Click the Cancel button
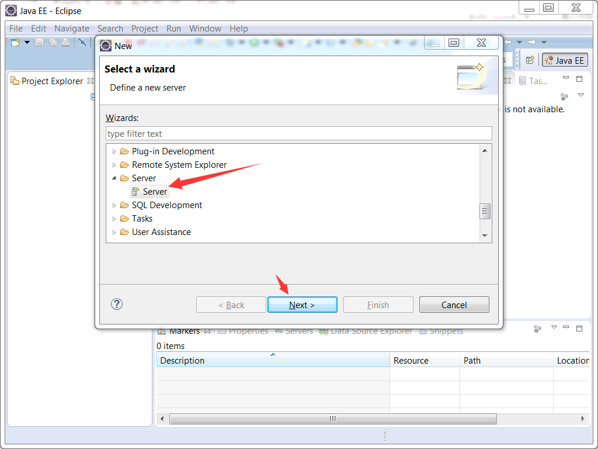 point(454,305)
